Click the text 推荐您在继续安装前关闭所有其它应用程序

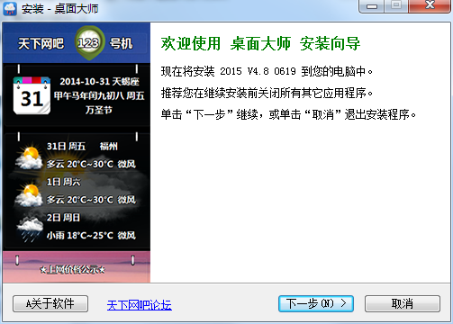tap(267, 93)
